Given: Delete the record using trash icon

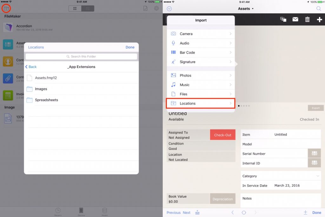Looking at the screenshot, I should pyautogui.click(x=307, y=19).
